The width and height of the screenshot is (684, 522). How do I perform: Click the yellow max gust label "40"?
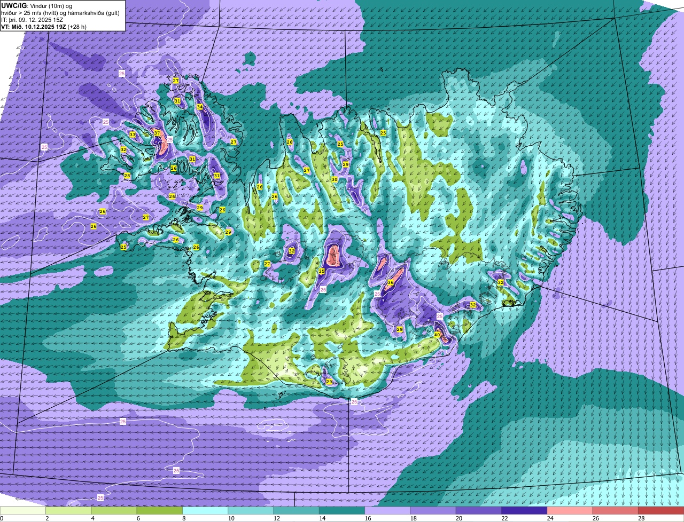pos(437,335)
